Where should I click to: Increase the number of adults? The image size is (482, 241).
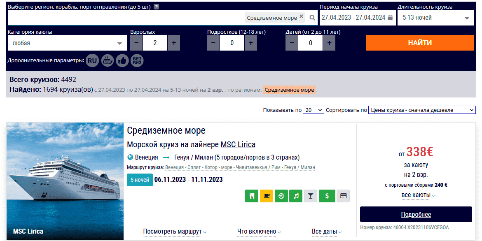(x=173, y=43)
